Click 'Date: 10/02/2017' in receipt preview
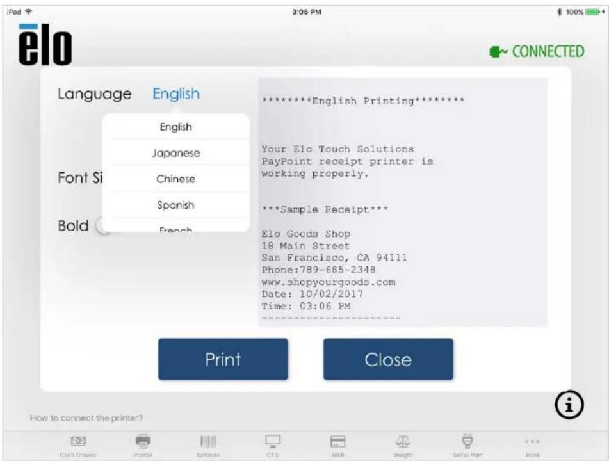 [313, 294]
